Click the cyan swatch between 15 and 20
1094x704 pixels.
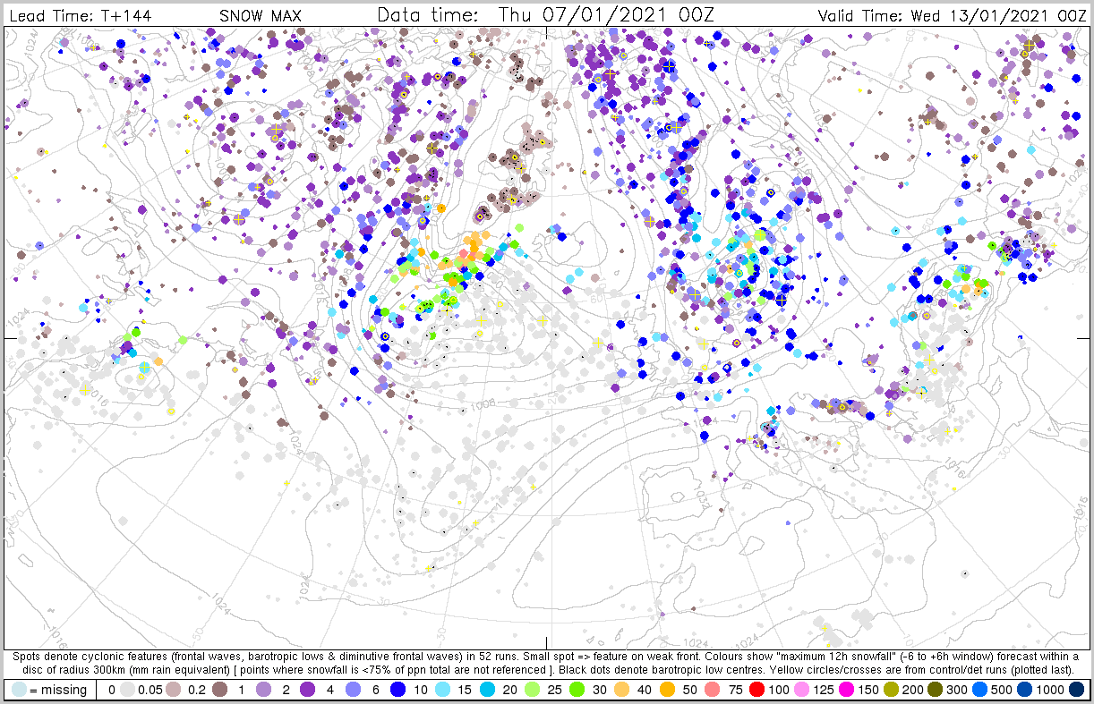coord(487,690)
